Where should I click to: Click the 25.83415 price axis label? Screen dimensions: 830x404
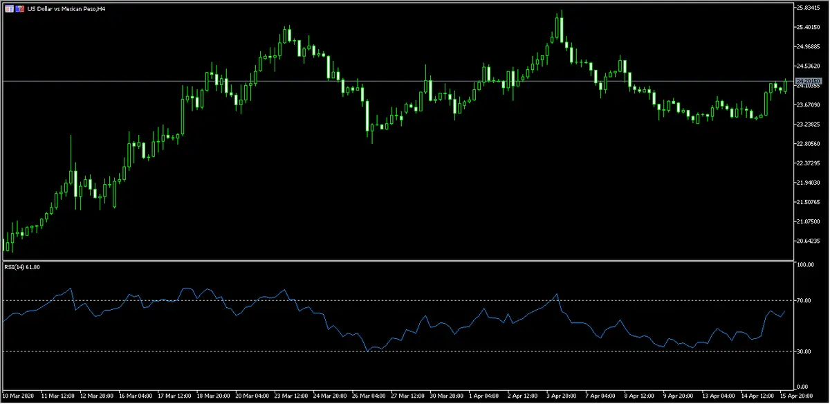(x=808, y=8)
